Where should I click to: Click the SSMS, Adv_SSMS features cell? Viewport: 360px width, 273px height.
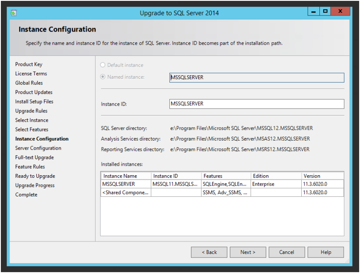pos(226,193)
